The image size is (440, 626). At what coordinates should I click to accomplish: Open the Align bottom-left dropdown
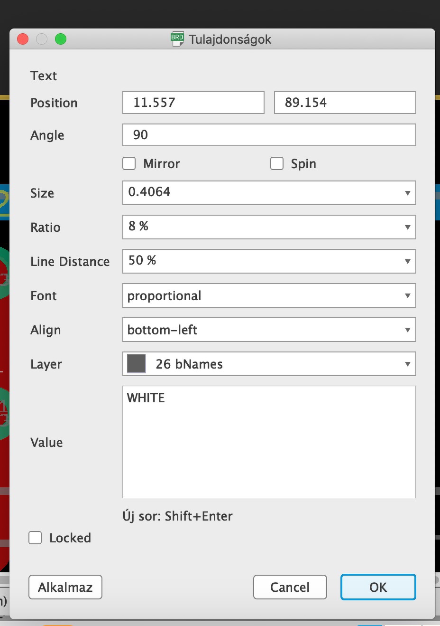(269, 330)
